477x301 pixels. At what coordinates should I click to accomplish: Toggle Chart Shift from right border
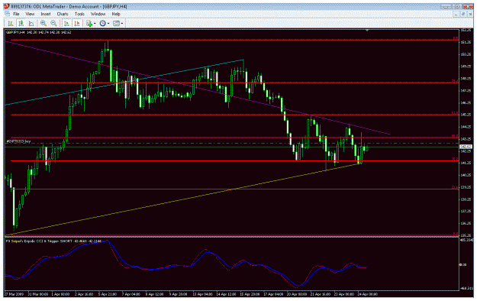click(77, 24)
